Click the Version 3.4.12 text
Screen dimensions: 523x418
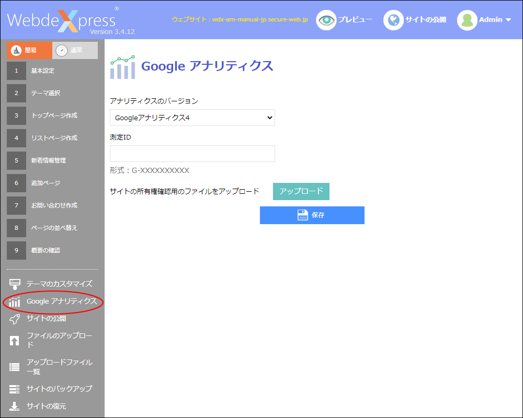coord(112,32)
